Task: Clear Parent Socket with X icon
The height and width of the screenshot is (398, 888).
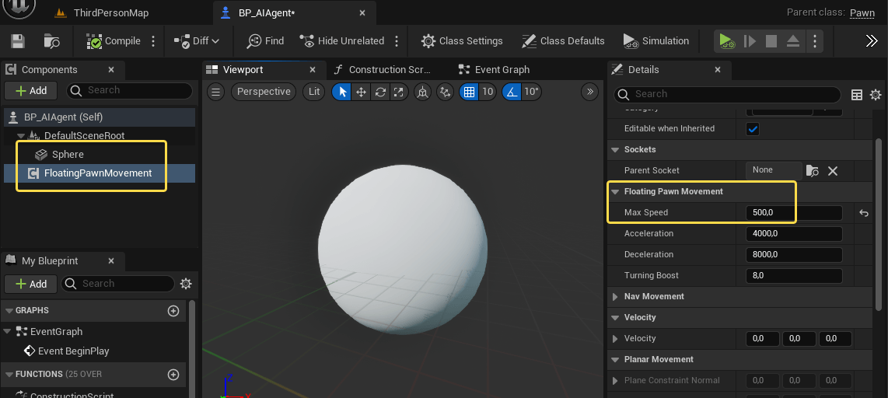Action: 833,170
